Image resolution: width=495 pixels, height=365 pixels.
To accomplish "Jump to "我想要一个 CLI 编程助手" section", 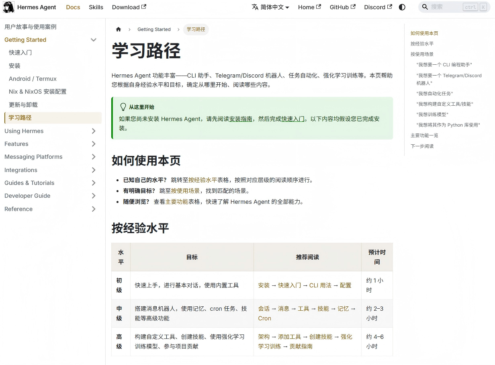I will (x=444, y=65).
